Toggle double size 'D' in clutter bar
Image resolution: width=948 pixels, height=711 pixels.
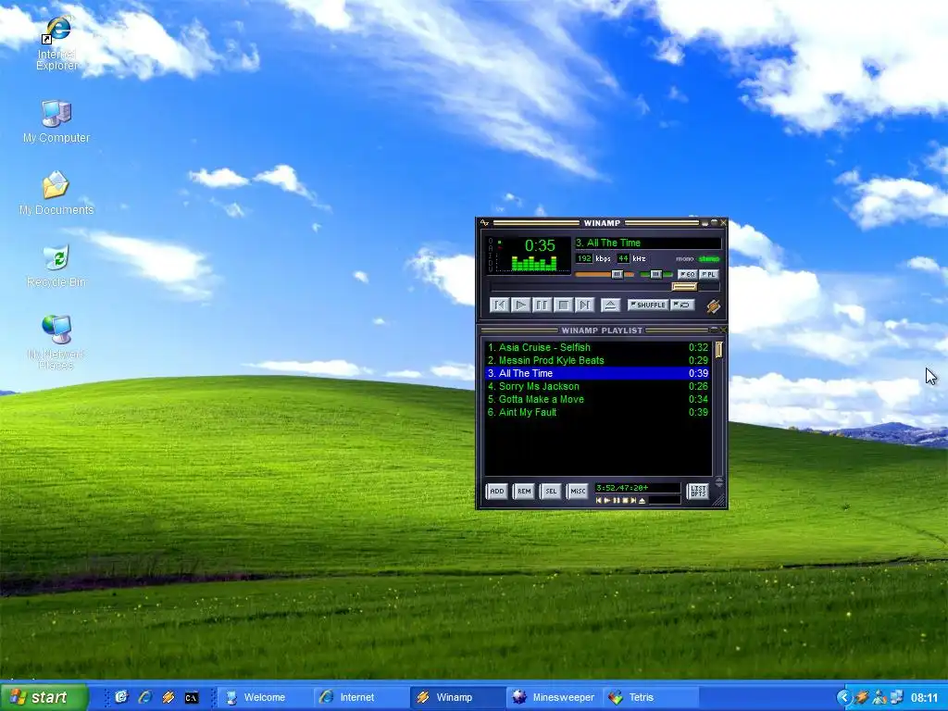[491, 262]
